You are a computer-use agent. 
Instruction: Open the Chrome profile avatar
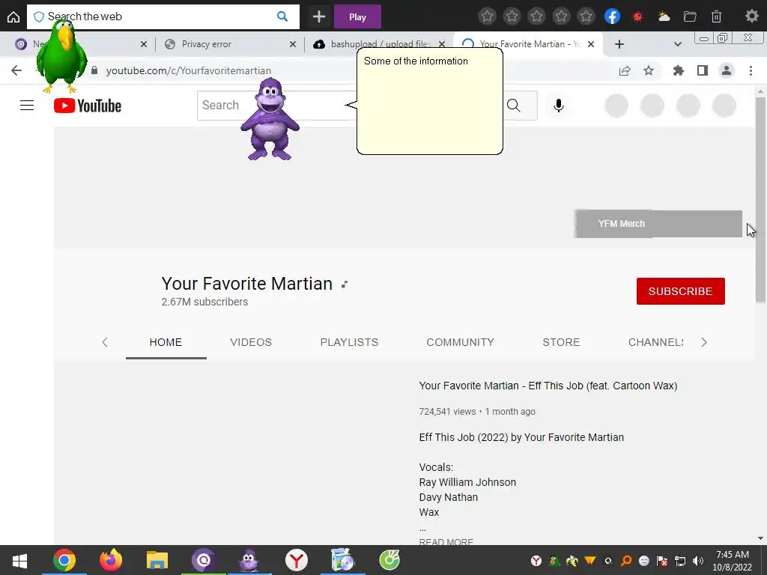click(727, 71)
